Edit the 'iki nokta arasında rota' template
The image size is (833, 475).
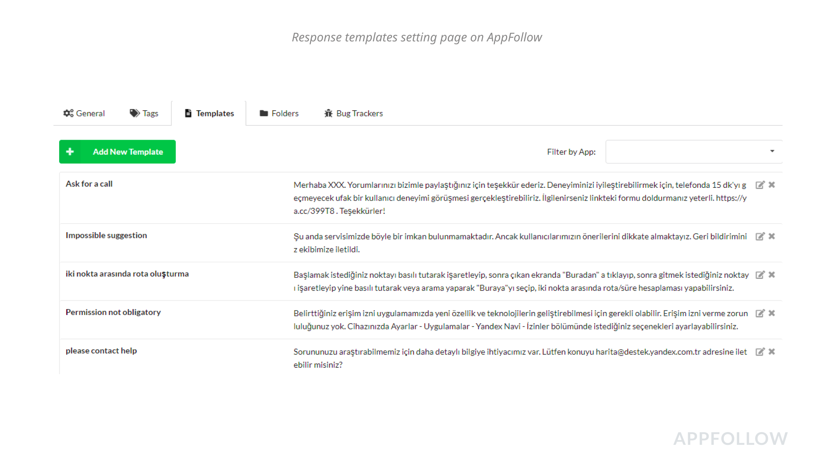[760, 275]
